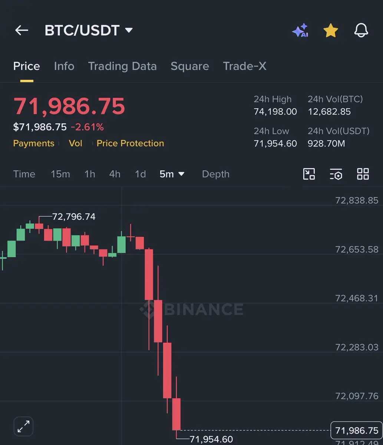The height and width of the screenshot is (445, 383).
Task: Tap the back arrow icon
Action: click(22, 30)
